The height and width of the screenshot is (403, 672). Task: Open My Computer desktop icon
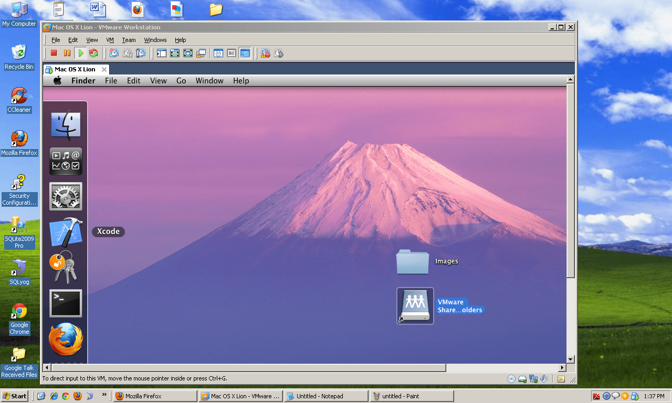[x=19, y=14]
